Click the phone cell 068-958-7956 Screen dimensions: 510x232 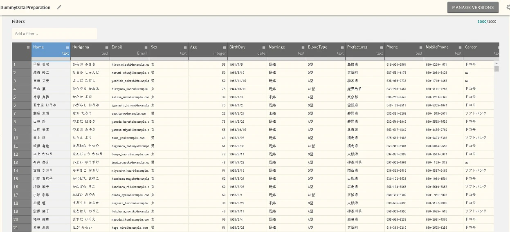404,211
